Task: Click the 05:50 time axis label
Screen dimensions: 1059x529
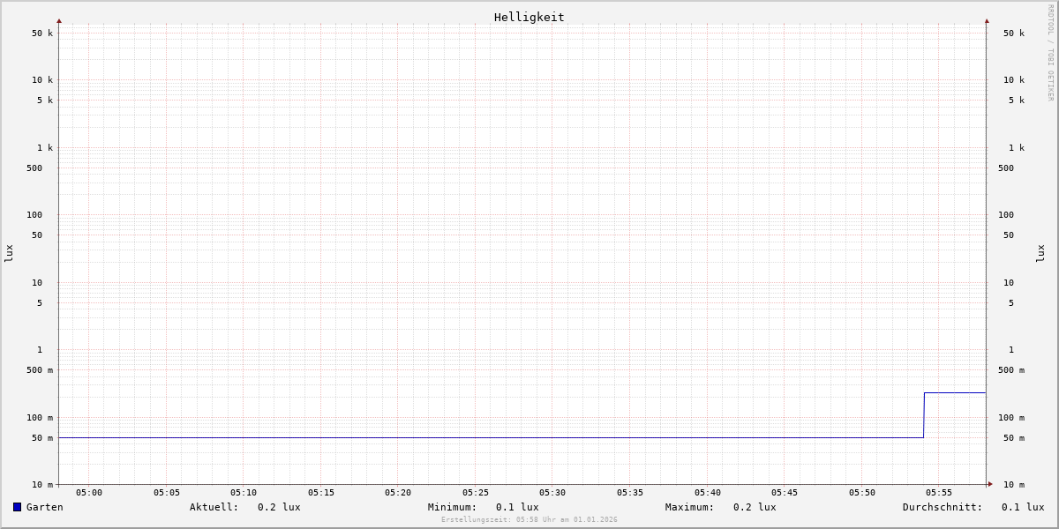Action: tap(862, 493)
